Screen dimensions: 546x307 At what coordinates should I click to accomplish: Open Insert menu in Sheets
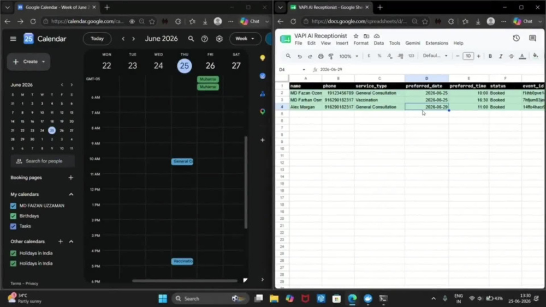342,43
